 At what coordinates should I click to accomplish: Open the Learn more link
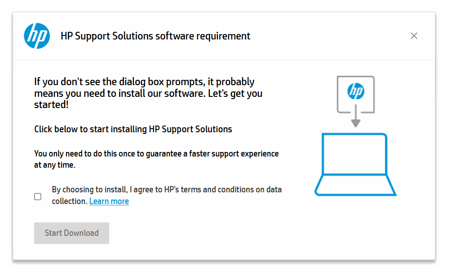[x=109, y=201]
